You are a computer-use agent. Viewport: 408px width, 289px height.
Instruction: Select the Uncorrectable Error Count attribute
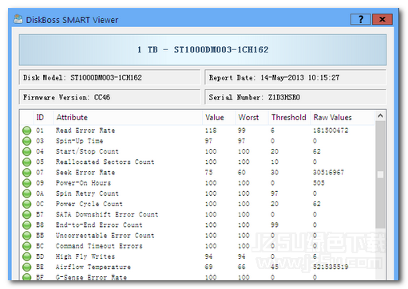(105, 236)
